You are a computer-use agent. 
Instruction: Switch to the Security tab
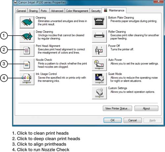pyautogui.click(x=96, y=11)
